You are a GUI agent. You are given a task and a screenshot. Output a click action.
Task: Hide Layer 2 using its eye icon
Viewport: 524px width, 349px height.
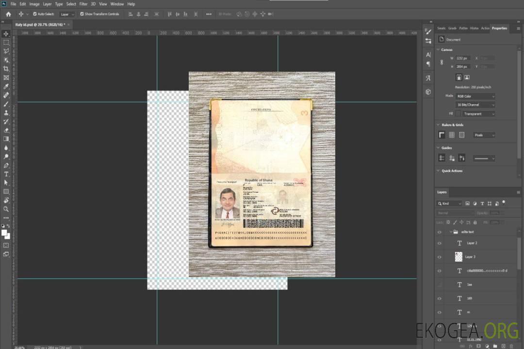coord(440,243)
